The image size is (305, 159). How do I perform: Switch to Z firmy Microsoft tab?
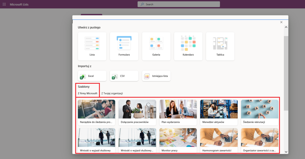pyautogui.click(x=88, y=93)
